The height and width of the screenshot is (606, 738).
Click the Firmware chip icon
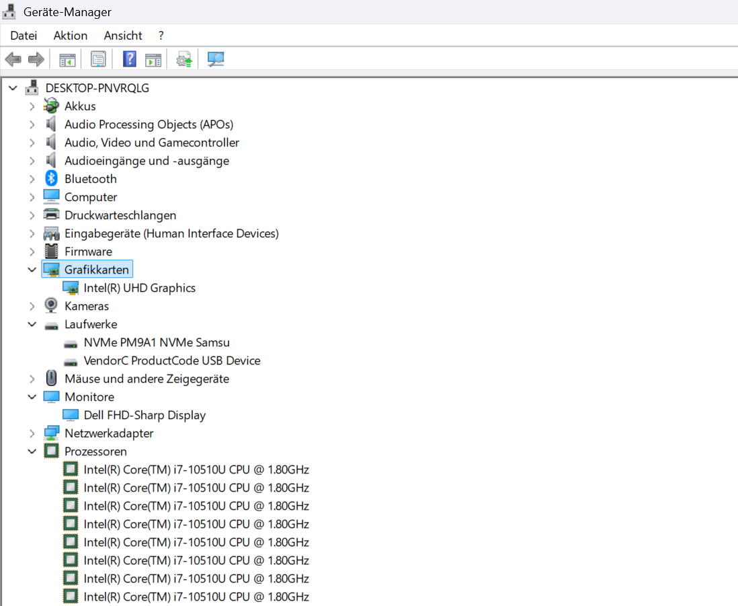tap(51, 251)
